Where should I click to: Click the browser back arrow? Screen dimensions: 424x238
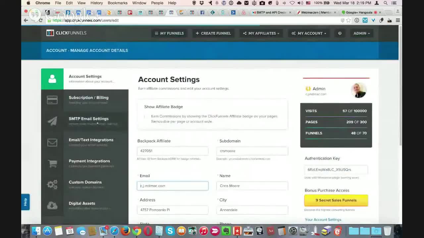coord(26,20)
